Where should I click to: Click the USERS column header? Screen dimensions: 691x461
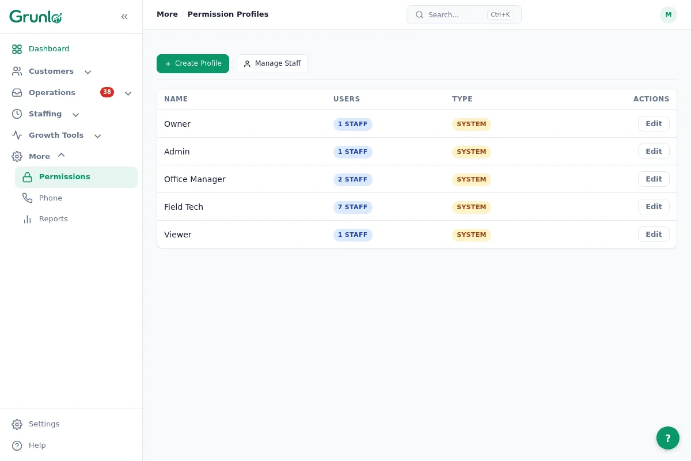(x=347, y=99)
